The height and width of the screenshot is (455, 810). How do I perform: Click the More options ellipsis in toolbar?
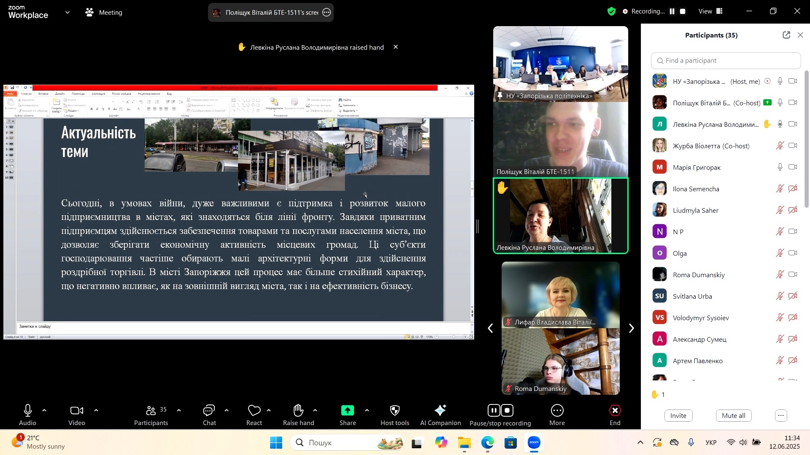click(x=557, y=411)
